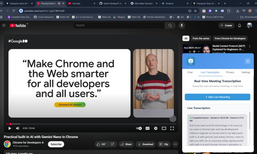
Task: Open YouTube notifications bell
Action: pos(239,26)
